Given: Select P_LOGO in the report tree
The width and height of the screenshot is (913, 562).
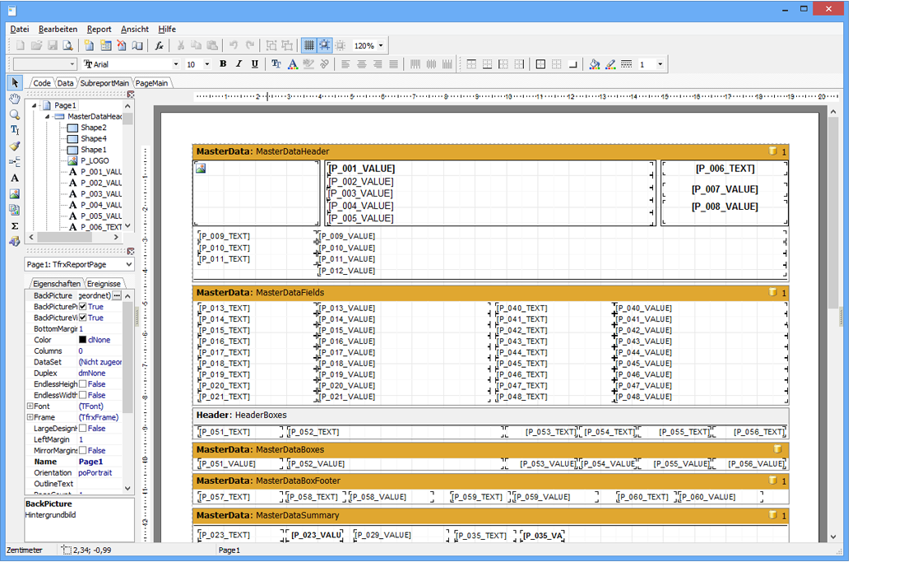Looking at the screenshot, I should coord(94,161).
